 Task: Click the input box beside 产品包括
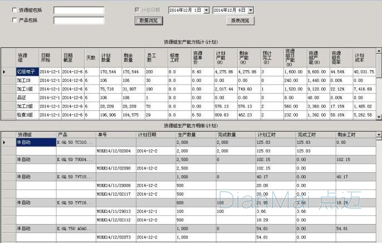click(x=79, y=21)
